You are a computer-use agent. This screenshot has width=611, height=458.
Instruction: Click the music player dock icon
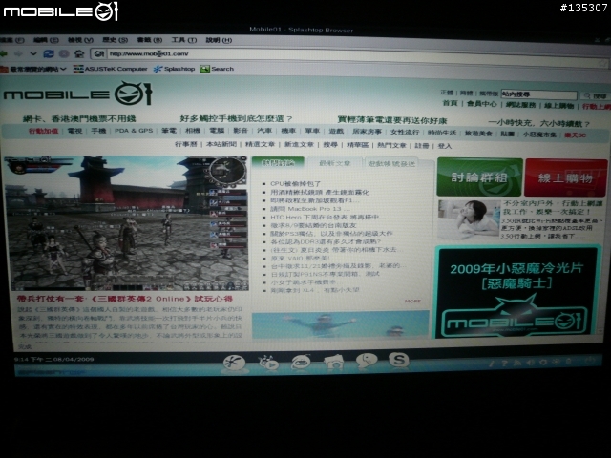(x=268, y=363)
